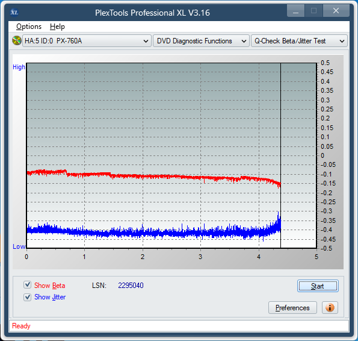Click the disc drive icon beside the drive selector

coord(17,41)
